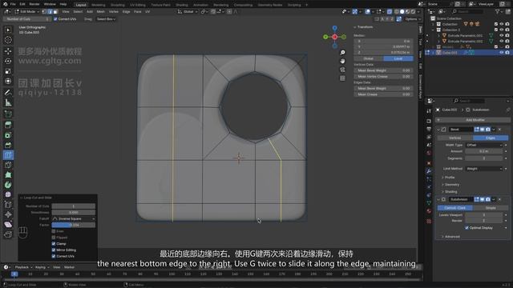Select Vertices mode in Bevel modifier

click(x=454, y=138)
